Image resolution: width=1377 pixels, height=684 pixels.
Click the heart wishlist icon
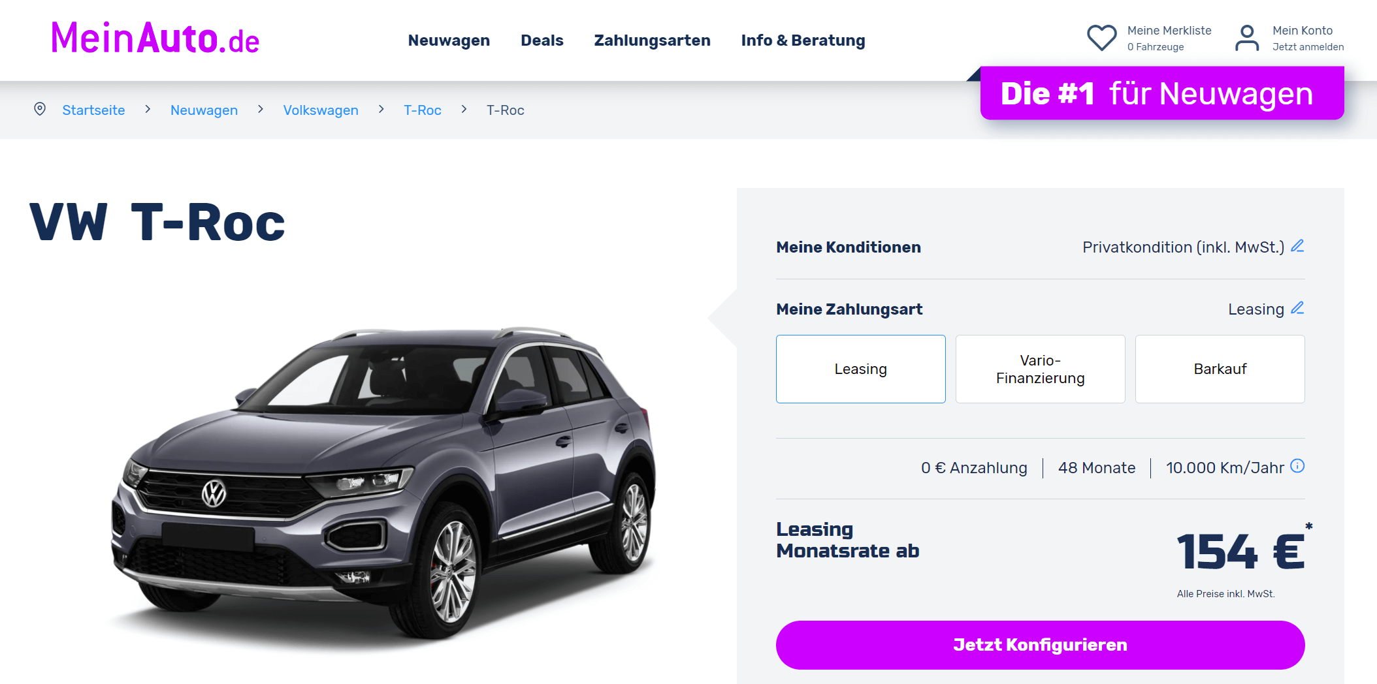click(x=1101, y=38)
